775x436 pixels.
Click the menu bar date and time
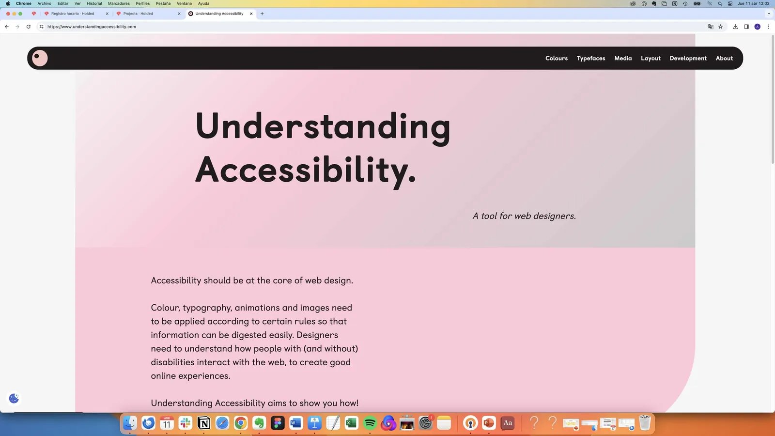754,3
